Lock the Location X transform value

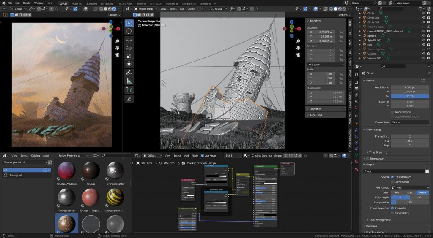(341, 32)
